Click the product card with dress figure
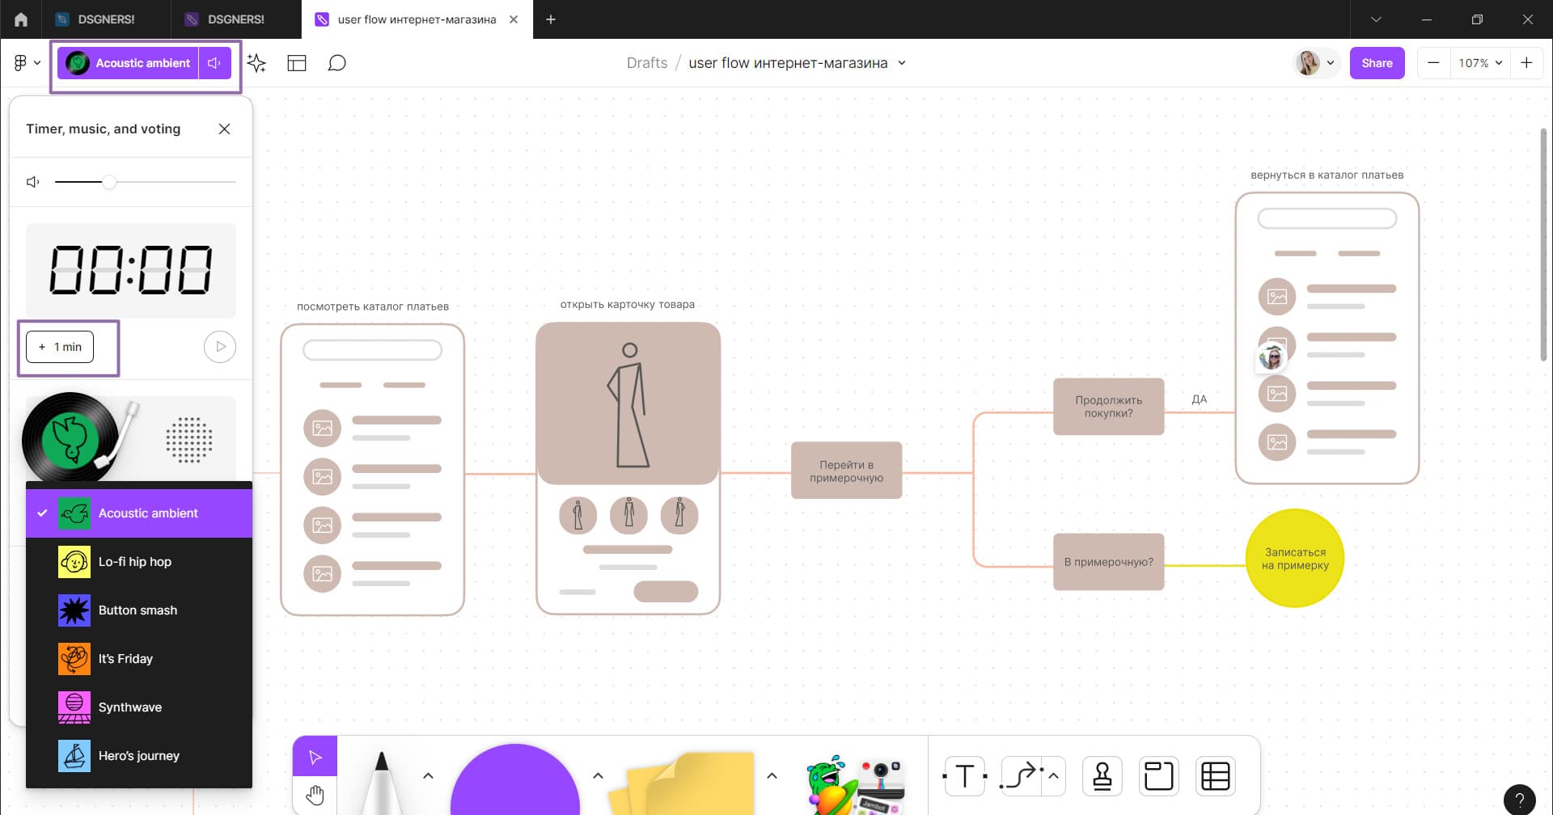Viewport: 1553px width, 815px height. pyautogui.click(x=628, y=469)
